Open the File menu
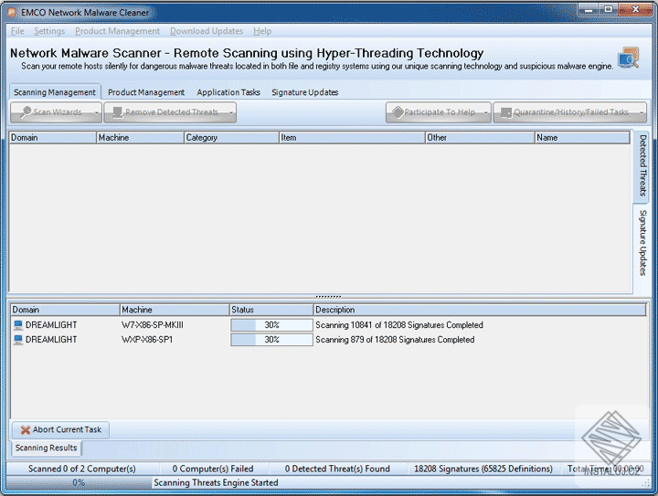This screenshot has height=496, width=658. click(17, 31)
